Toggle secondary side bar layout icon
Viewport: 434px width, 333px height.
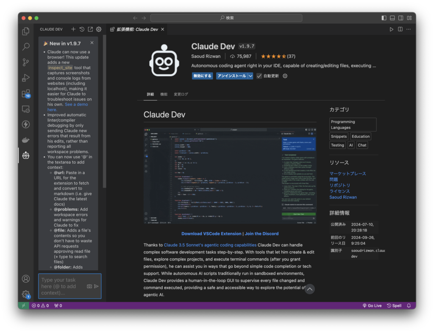[x=401, y=18]
